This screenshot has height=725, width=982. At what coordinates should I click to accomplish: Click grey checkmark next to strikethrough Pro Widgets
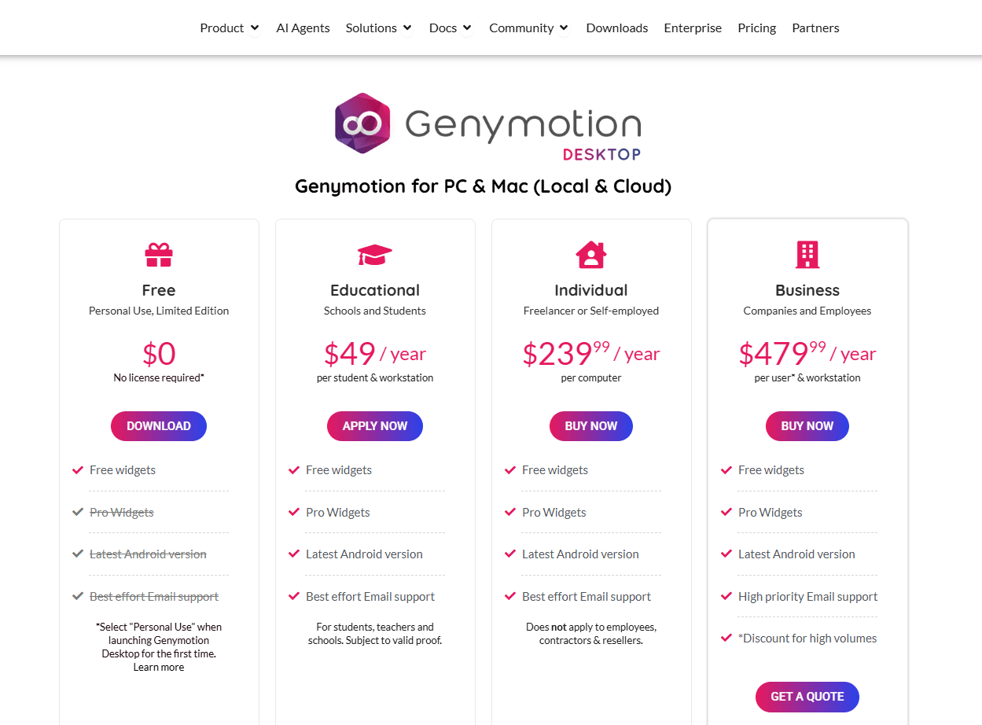[x=78, y=512]
